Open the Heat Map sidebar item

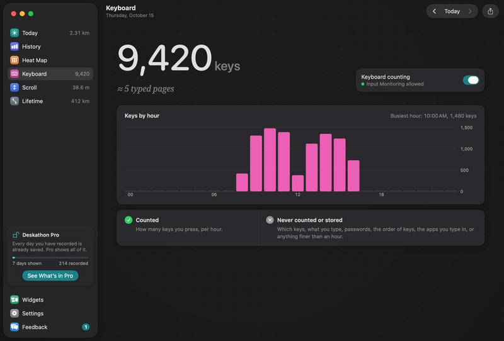50,60
